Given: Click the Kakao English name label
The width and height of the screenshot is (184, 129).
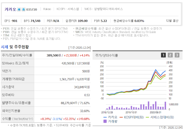Looking at the screenshot, I should (x=47, y=9).
